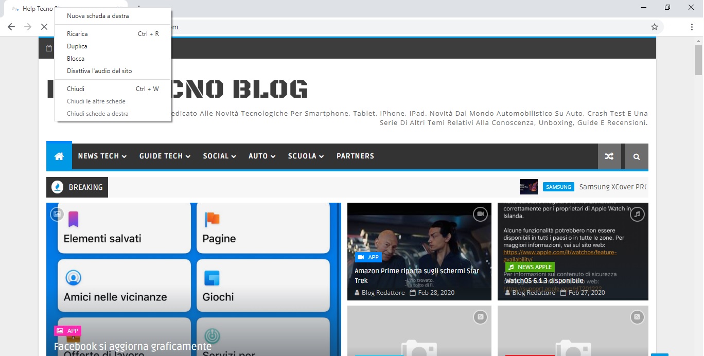This screenshot has width=704, height=356.
Task: Go to the blog home icon
Action: 59,156
